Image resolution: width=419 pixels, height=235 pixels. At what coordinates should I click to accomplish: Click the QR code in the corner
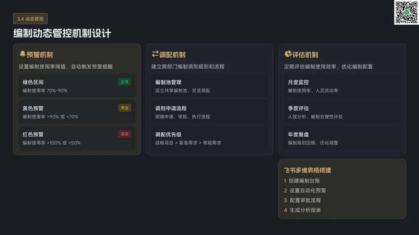[406, 12]
